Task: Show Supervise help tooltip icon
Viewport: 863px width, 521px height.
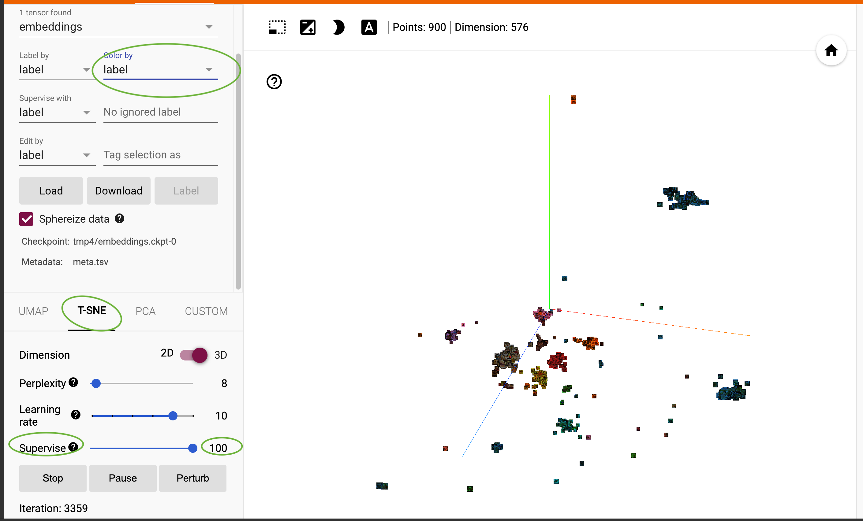Action: pyautogui.click(x=73, y=447)
